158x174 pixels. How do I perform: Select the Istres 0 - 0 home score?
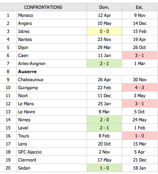(104, 31)
